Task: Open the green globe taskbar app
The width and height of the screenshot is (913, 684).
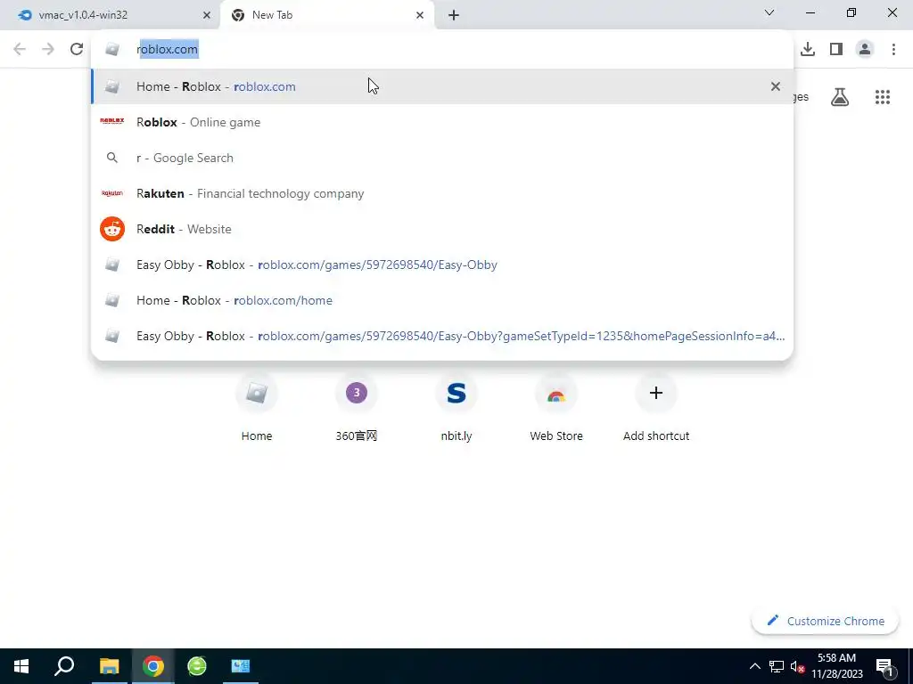Action: pyautogui.click(x=197, y=666)
